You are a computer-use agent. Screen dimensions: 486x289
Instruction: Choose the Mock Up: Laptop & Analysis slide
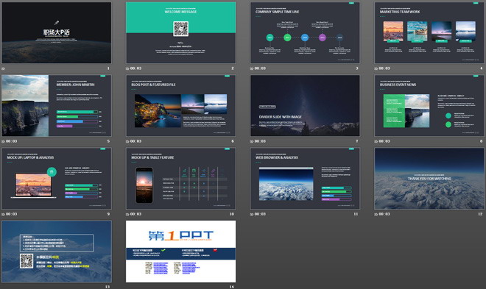pyautogui.click(x=57, y=179)
